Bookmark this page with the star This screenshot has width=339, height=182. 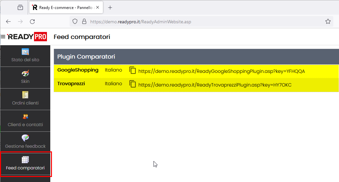[x=328, y=22]
